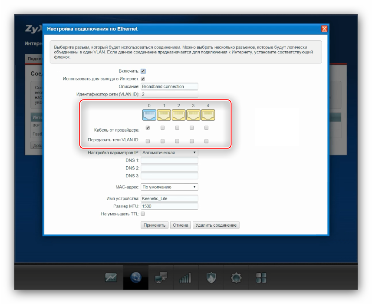Select the yellow LAN port 2 icon
The width and height of the screenshot is (372, 304).
[179, 115]
